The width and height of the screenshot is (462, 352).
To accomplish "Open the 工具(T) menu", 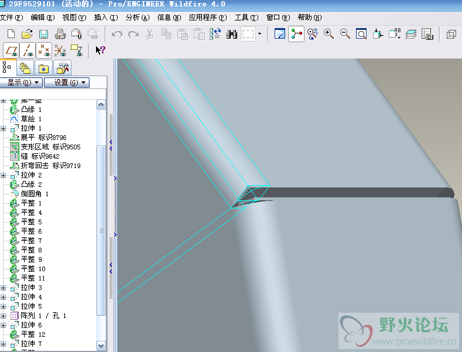I will click(247, 18).
